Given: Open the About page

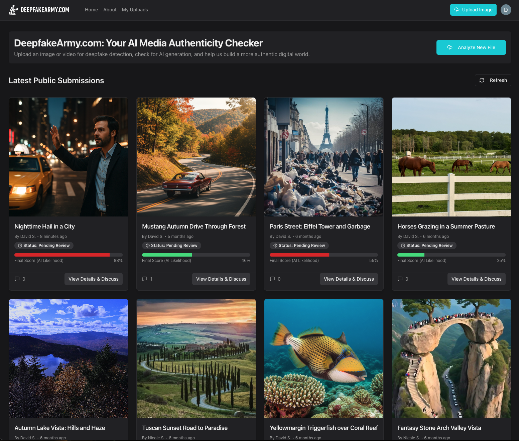Looking at the screenshot, I should 110,10.
